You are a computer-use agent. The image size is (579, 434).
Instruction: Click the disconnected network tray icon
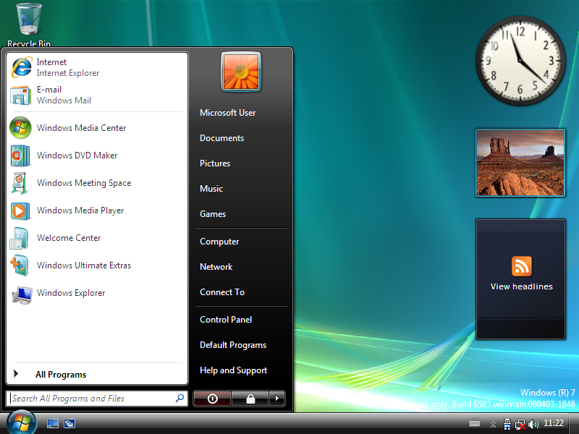point(520,425)
